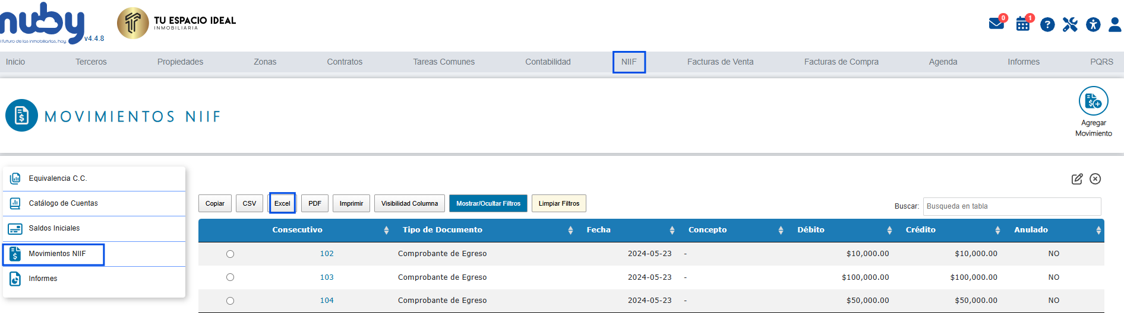
Task: Open the Agenda menu
Action: 943,62
